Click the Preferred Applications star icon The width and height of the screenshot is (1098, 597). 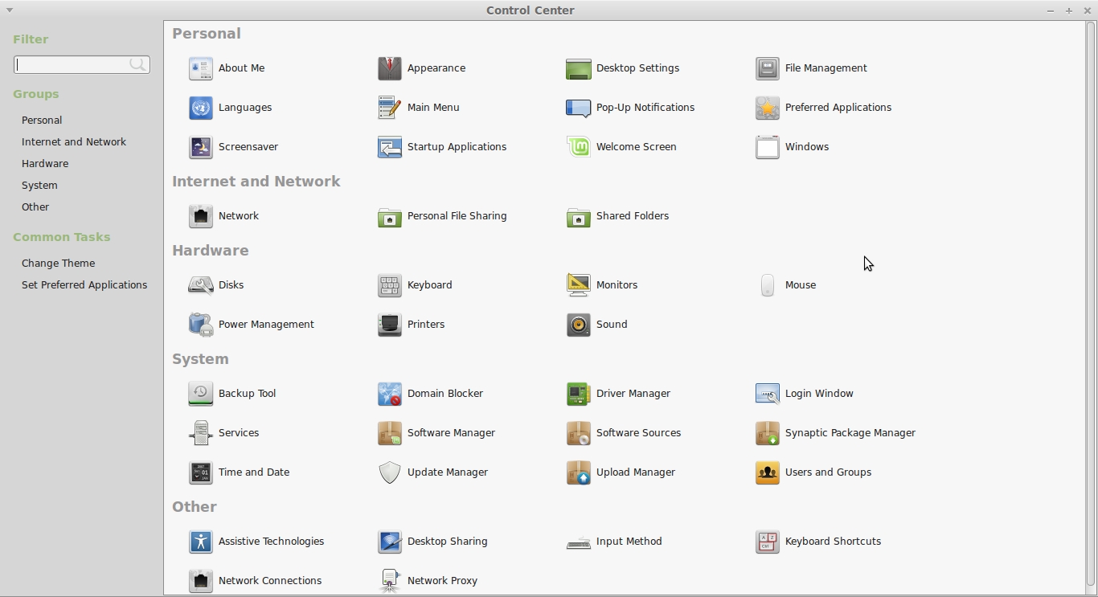(767, 108)
